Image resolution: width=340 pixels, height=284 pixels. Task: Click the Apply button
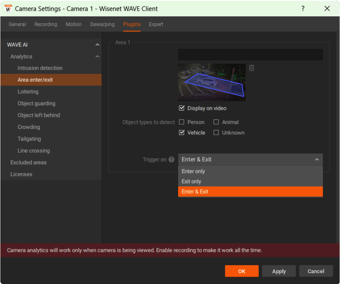[279, 271]
